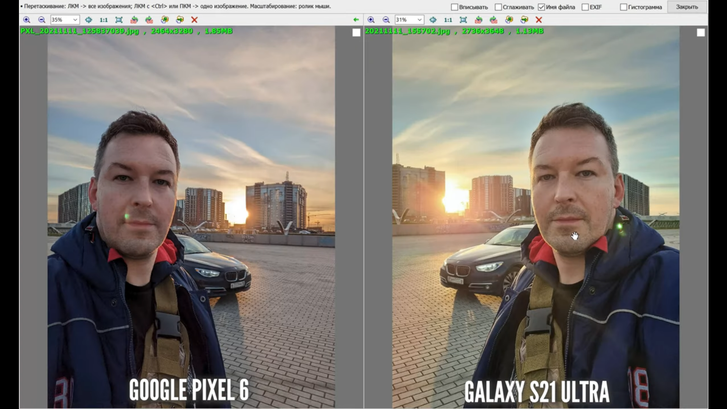Click filename 20211111_155702.jpg overlay
This screenshot has height=409, width=727.
click(407, 31)
